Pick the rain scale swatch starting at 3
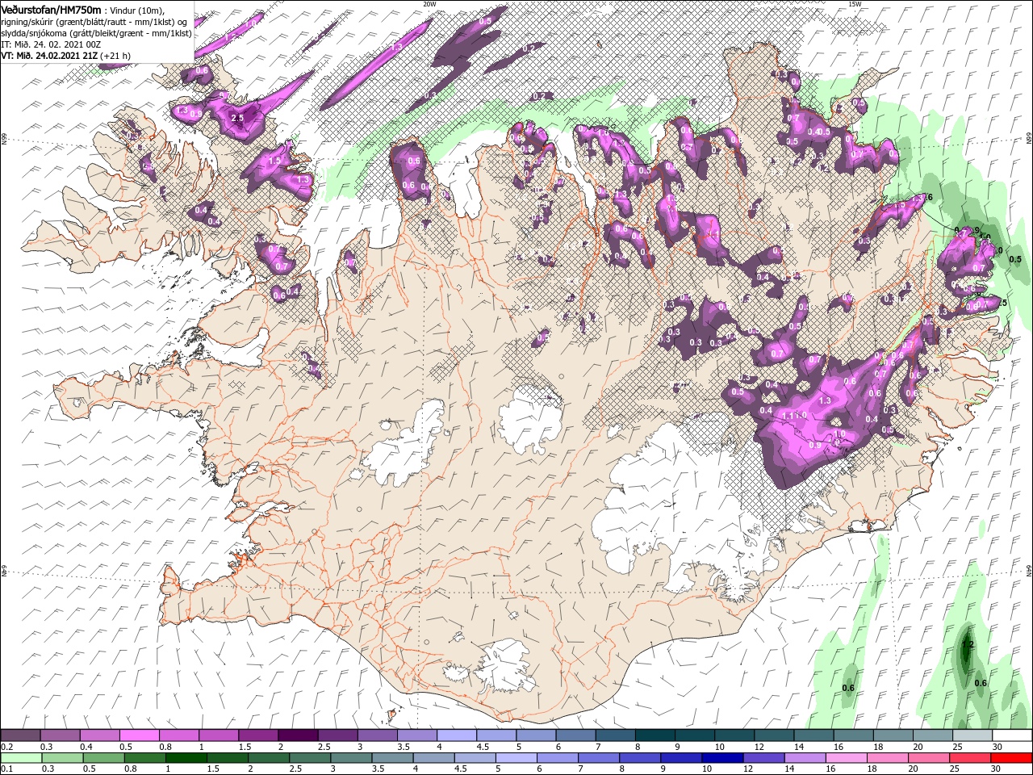Viewport: 1033px width, 775px height. tap(351, 758)
